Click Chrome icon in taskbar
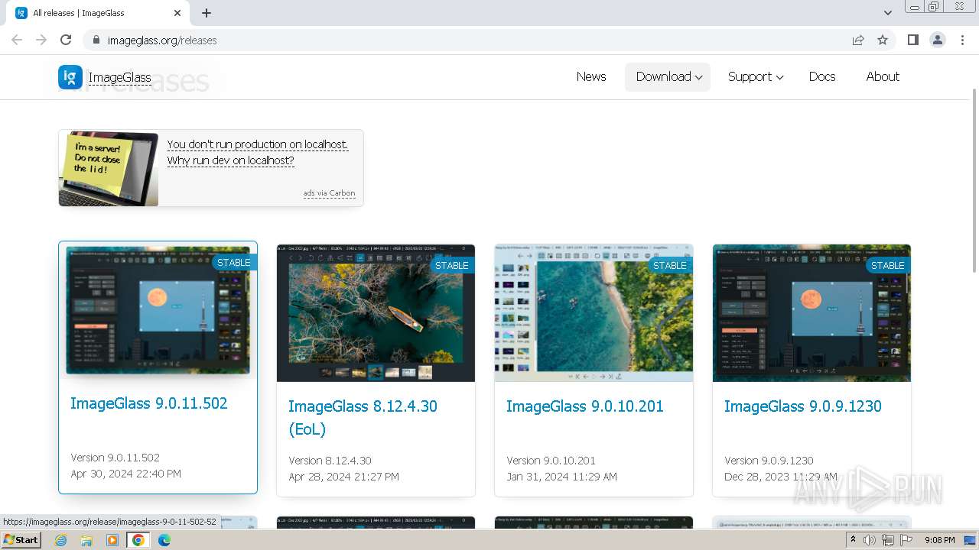The height and width of the screenshot is (550, 979). click(x=138, y=540)
